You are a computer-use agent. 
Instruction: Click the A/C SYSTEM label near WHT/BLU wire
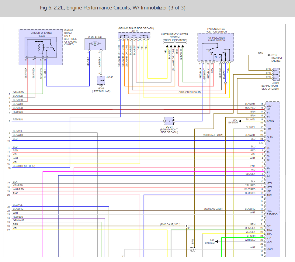(210, 242)
